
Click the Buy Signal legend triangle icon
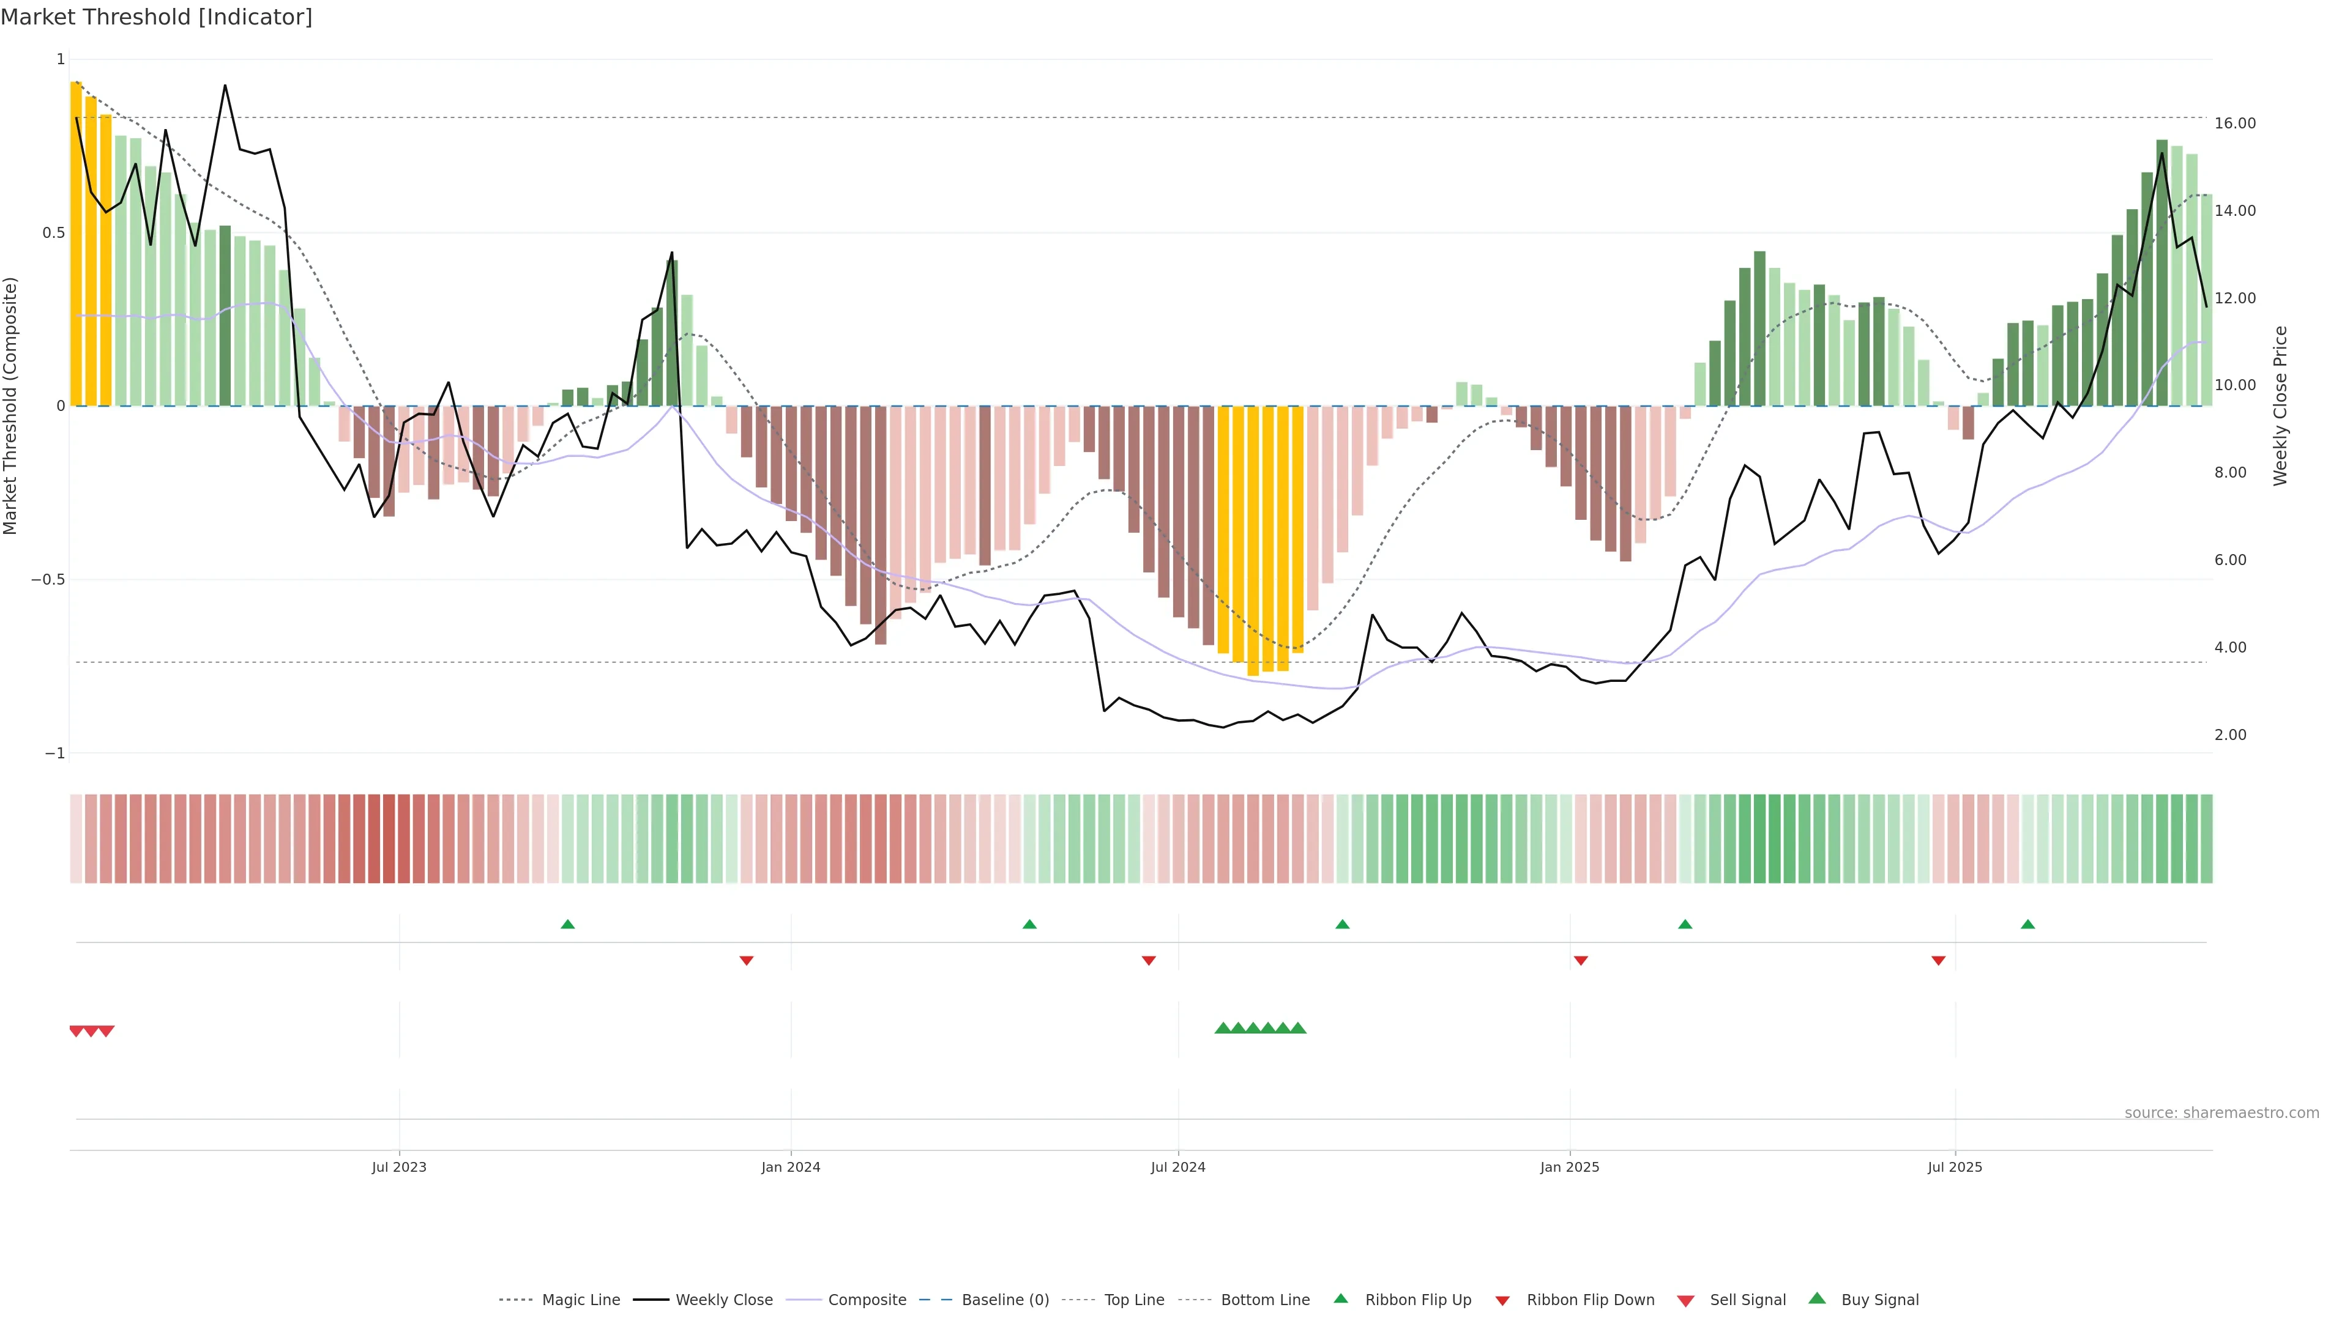coord(1816,1298)
